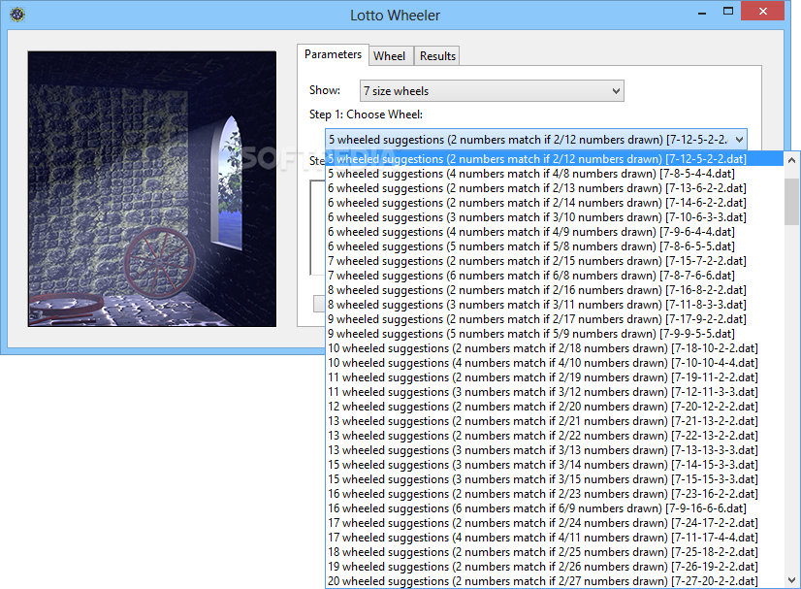Choose wheel 7-15-7-2-2.dat
The image size is (801, 589).
click(x=554, y=261)
